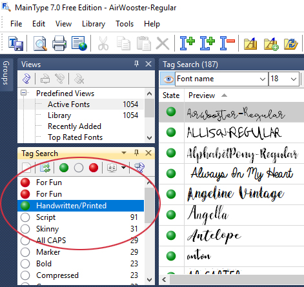This screenshot has width=304, height=287.
Task: Toggle the Marker tag state circle
Action: pyautogui.click(x=25, y=252)
